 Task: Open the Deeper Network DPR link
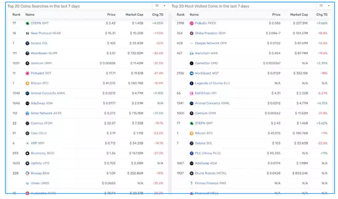pos(211,43)
